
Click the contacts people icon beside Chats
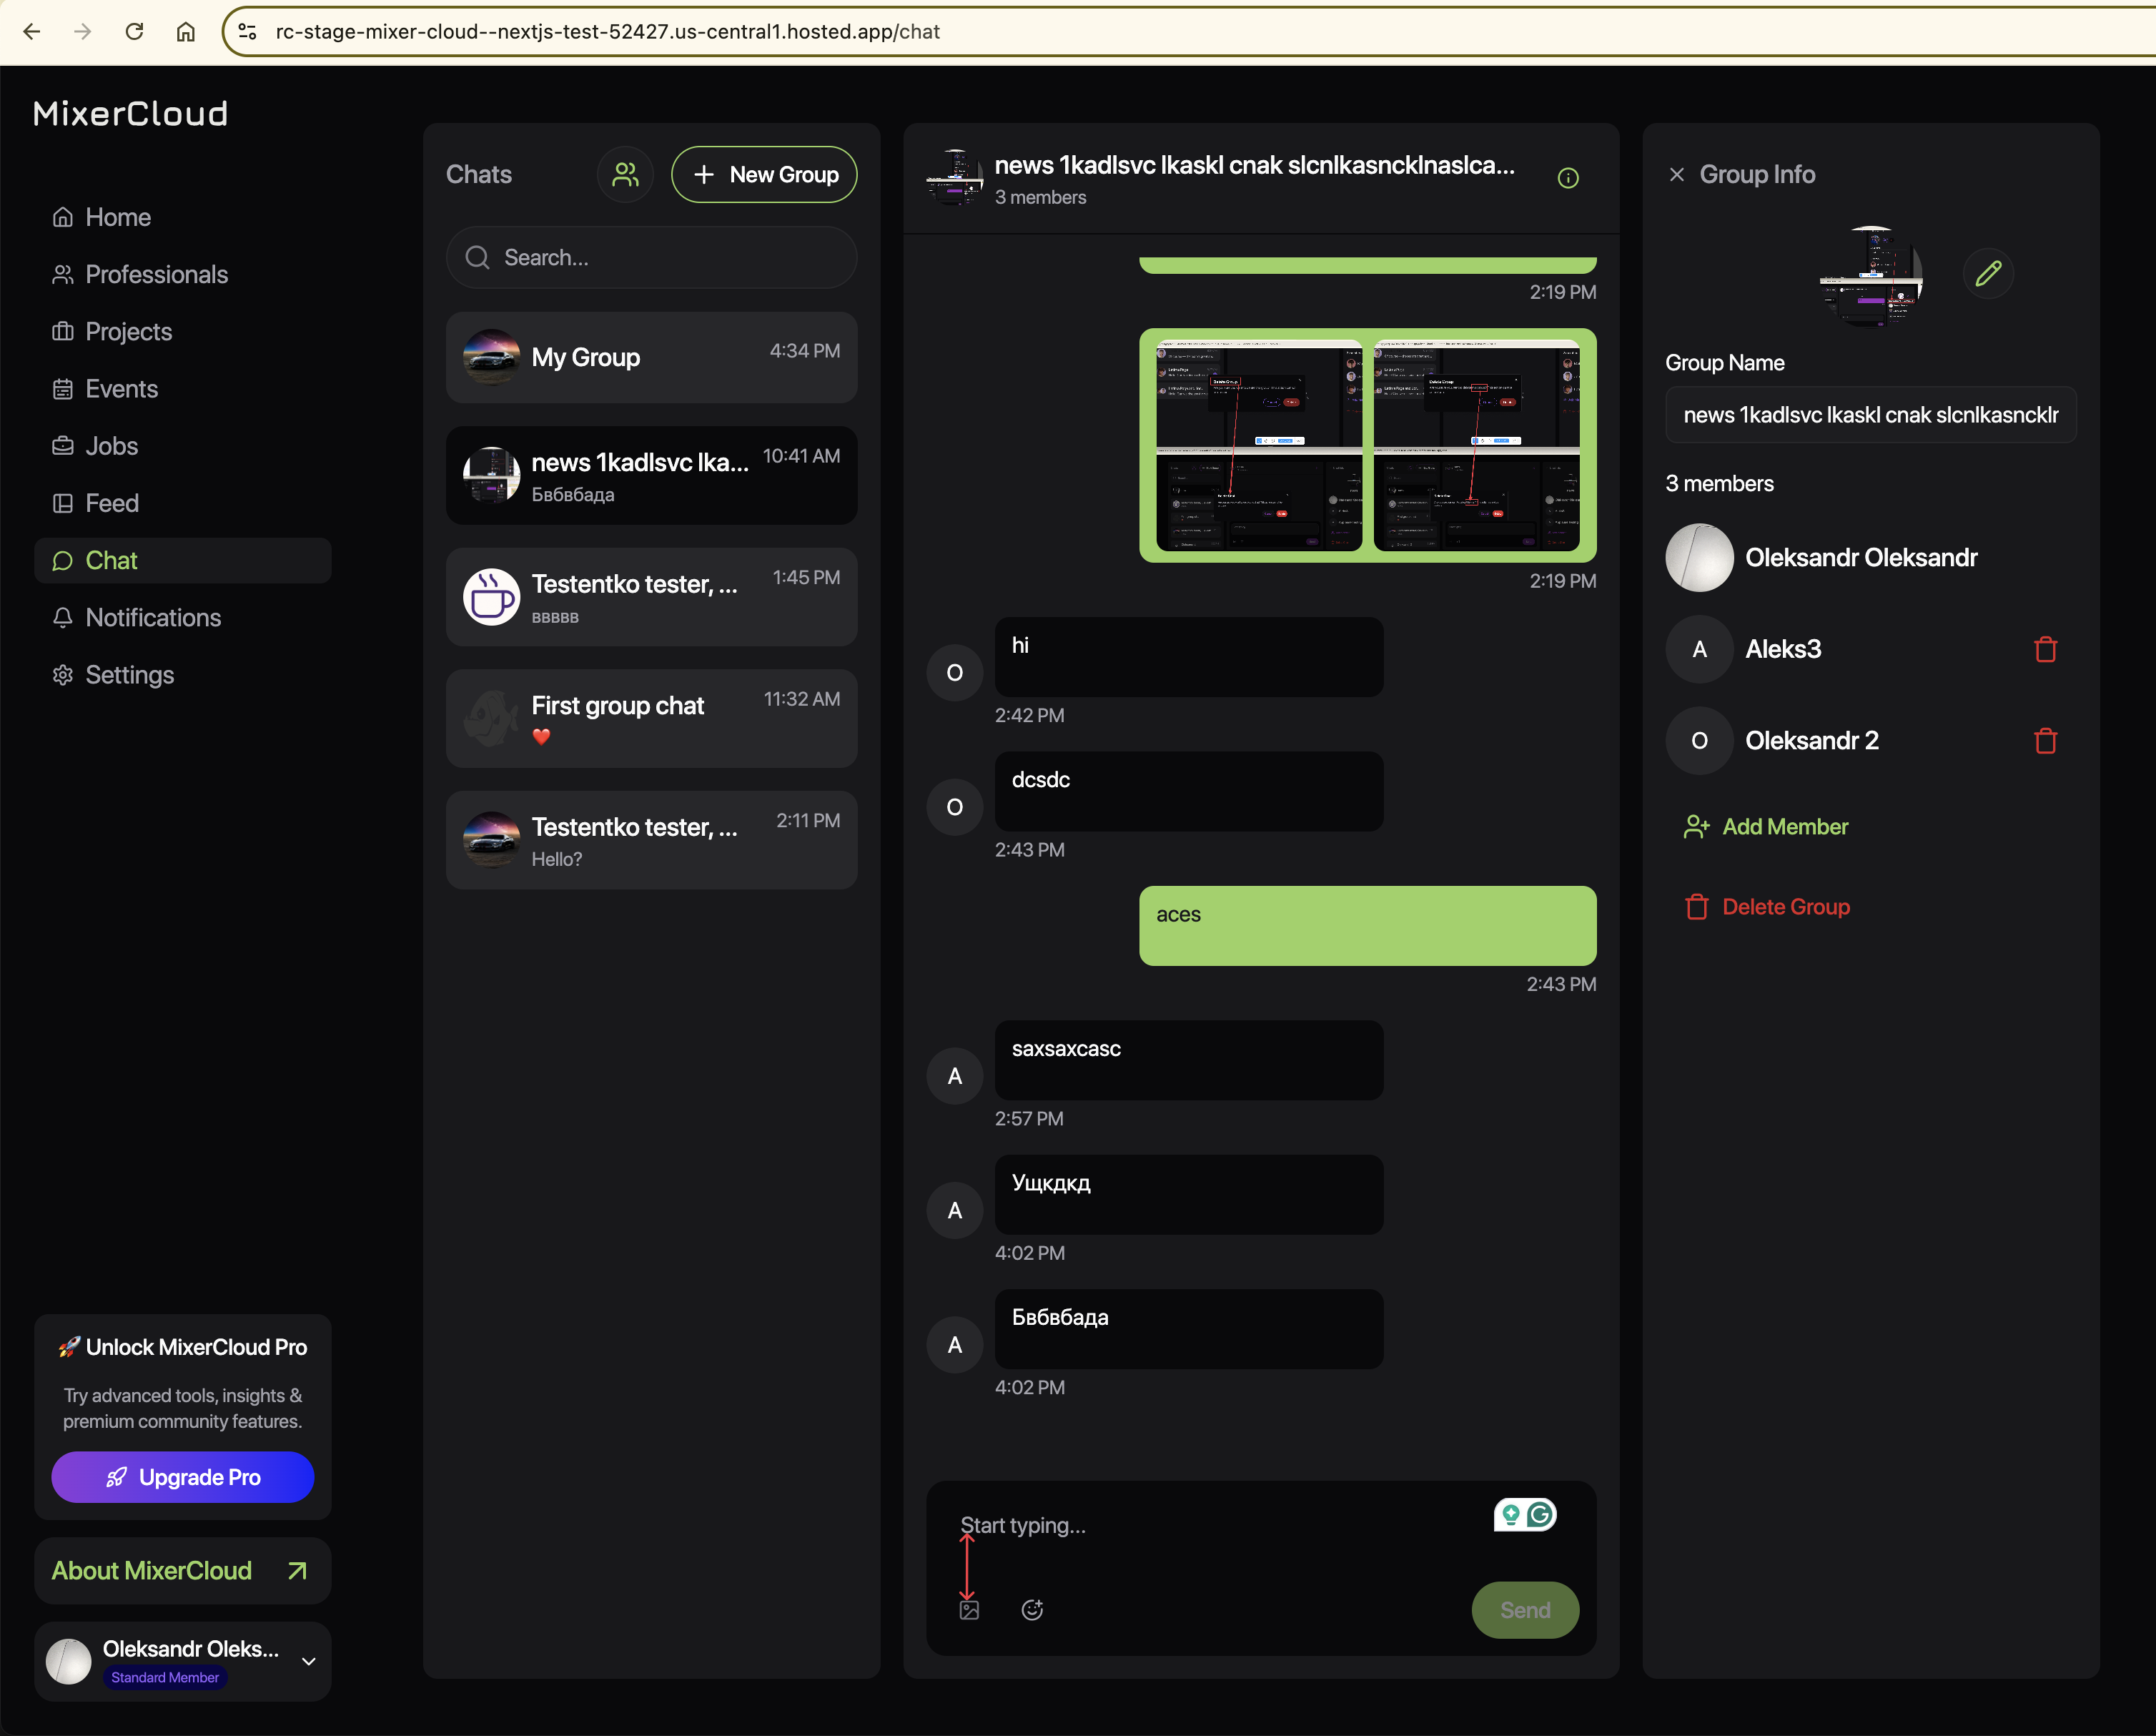click(x=625, y=174)
